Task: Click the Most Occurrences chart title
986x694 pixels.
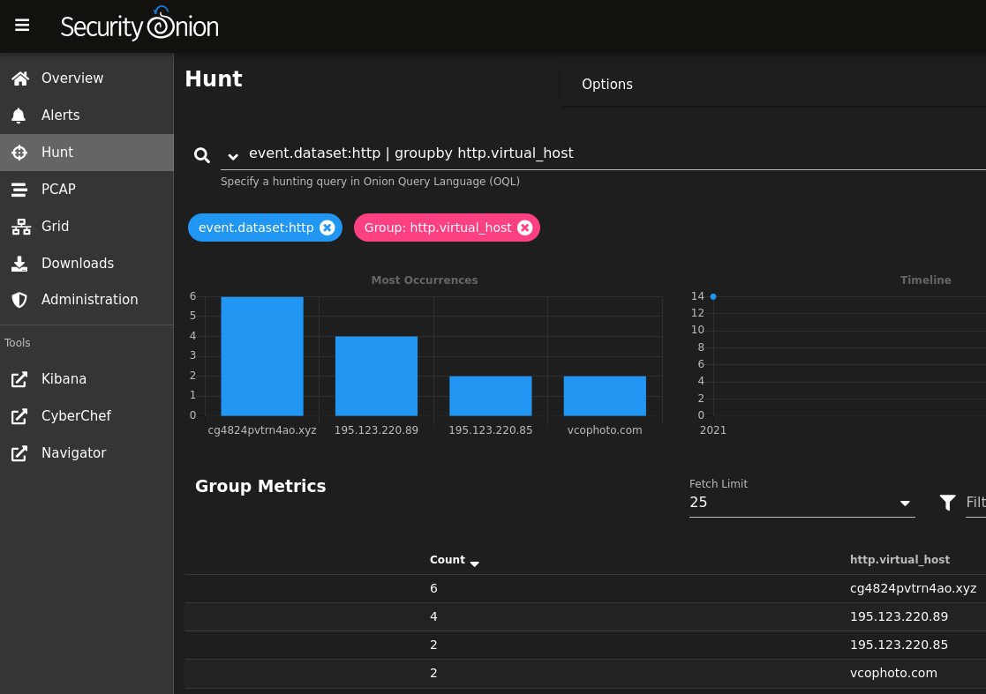Action: tap(425, 280)
